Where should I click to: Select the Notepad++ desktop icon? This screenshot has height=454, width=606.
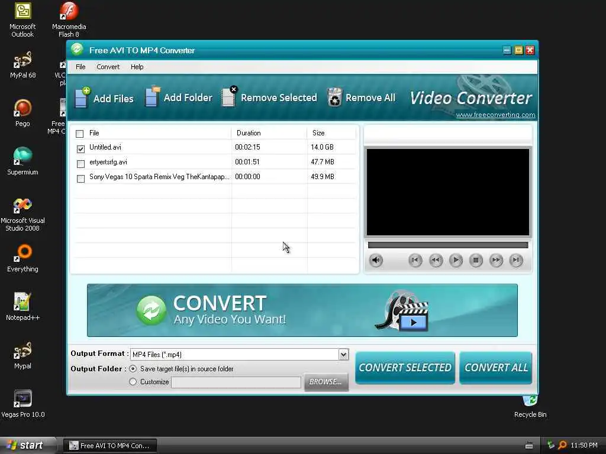coord(22,307)
